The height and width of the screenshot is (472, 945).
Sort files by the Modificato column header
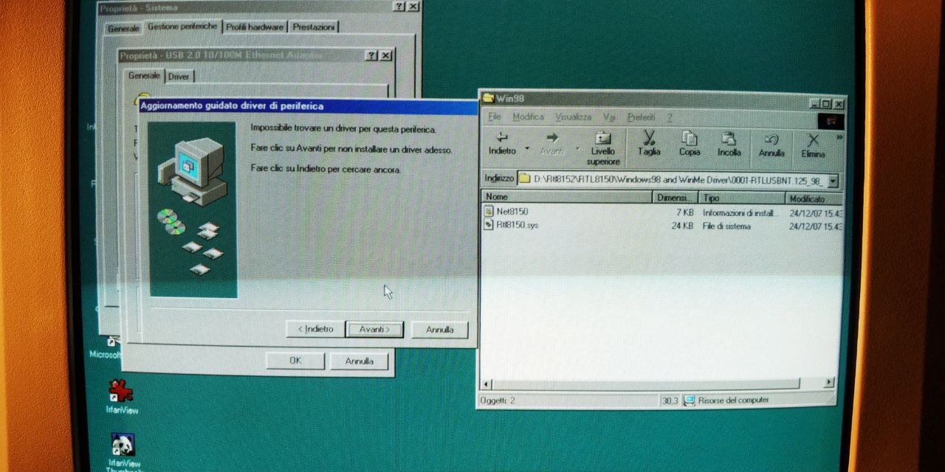[814, 199]
